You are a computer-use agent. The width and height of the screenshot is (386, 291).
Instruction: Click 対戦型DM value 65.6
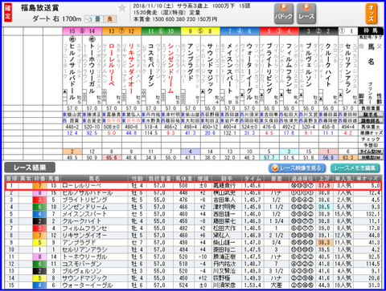pyautogui.click(x=112, y=158)
